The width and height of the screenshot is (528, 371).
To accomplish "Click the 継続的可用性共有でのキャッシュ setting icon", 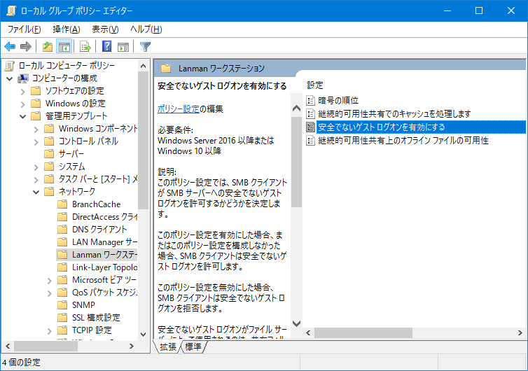I will 310,113.
